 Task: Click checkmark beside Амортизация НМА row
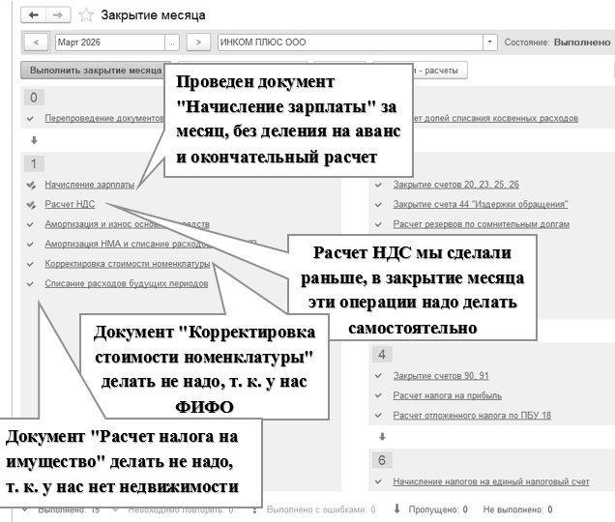pos(30,245)
